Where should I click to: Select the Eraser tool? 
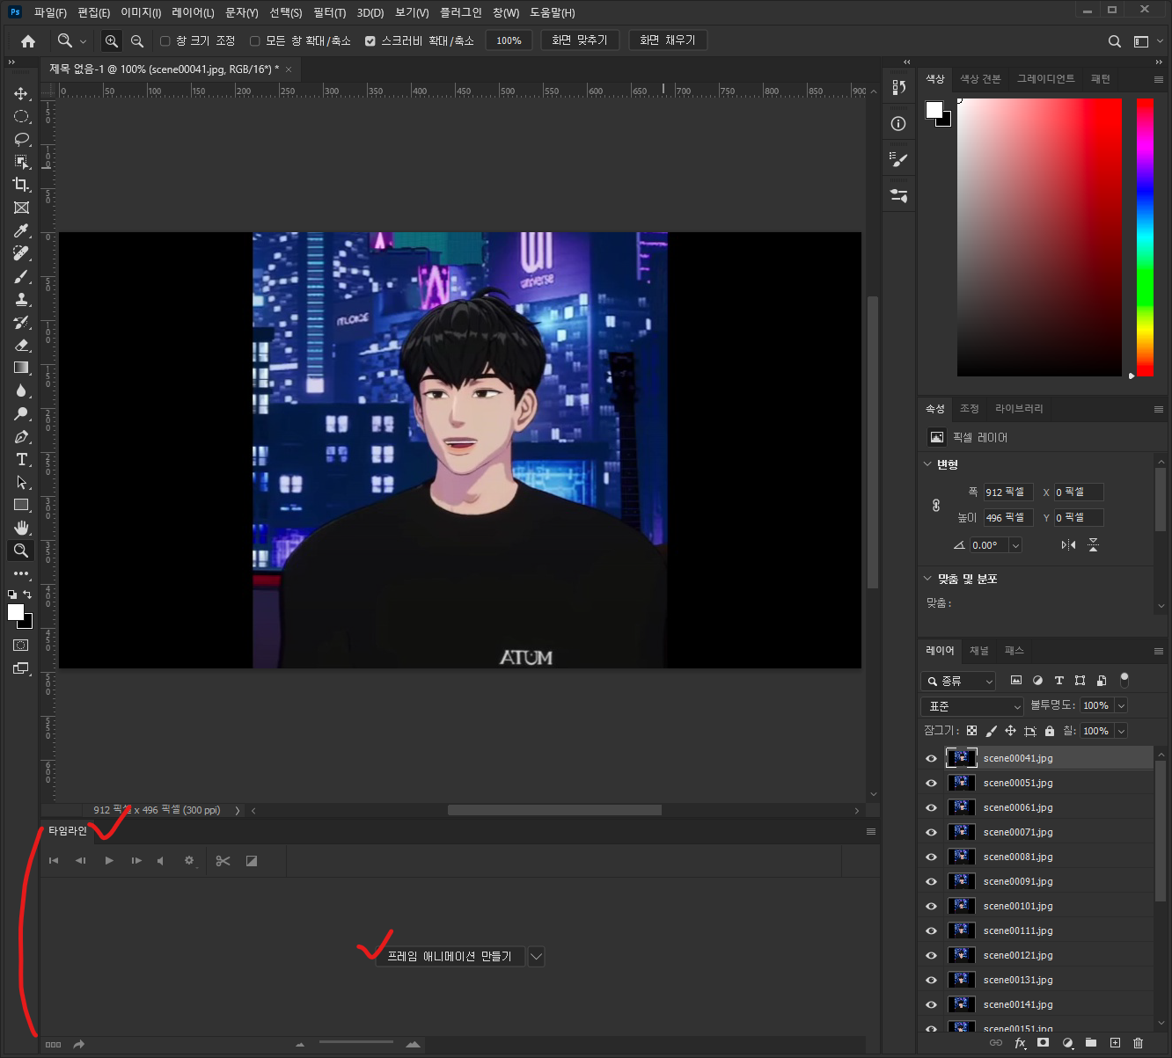[x=21, y=345]
